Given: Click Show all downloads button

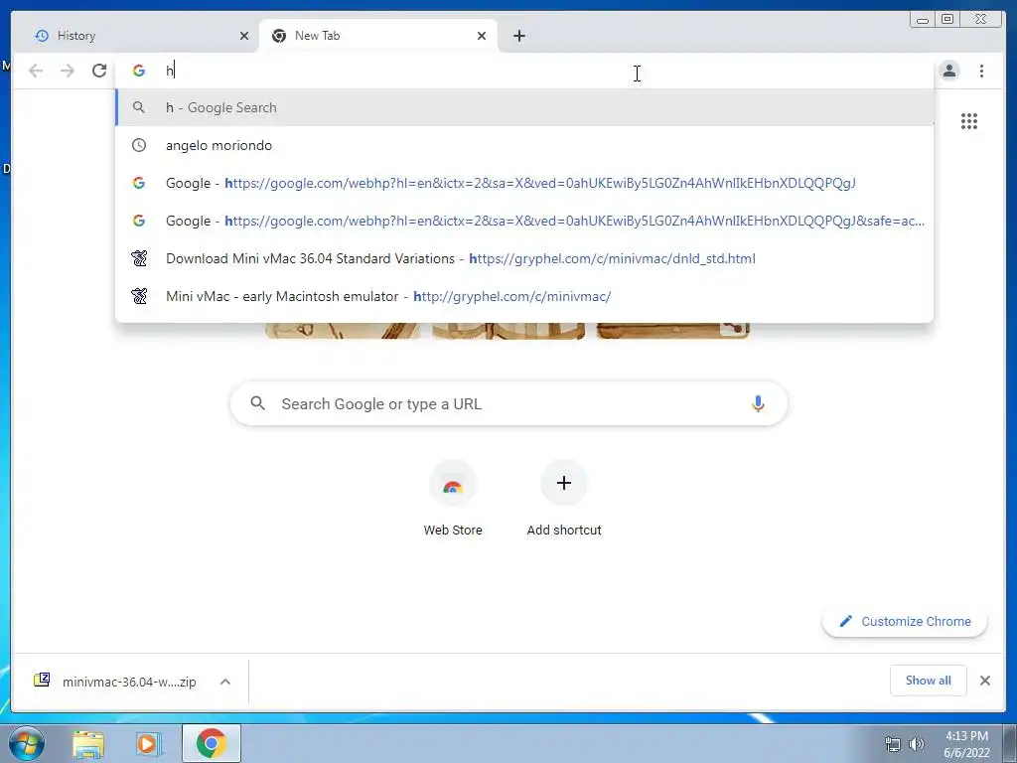Looking at the screenshot, I should tap(929, 681).
